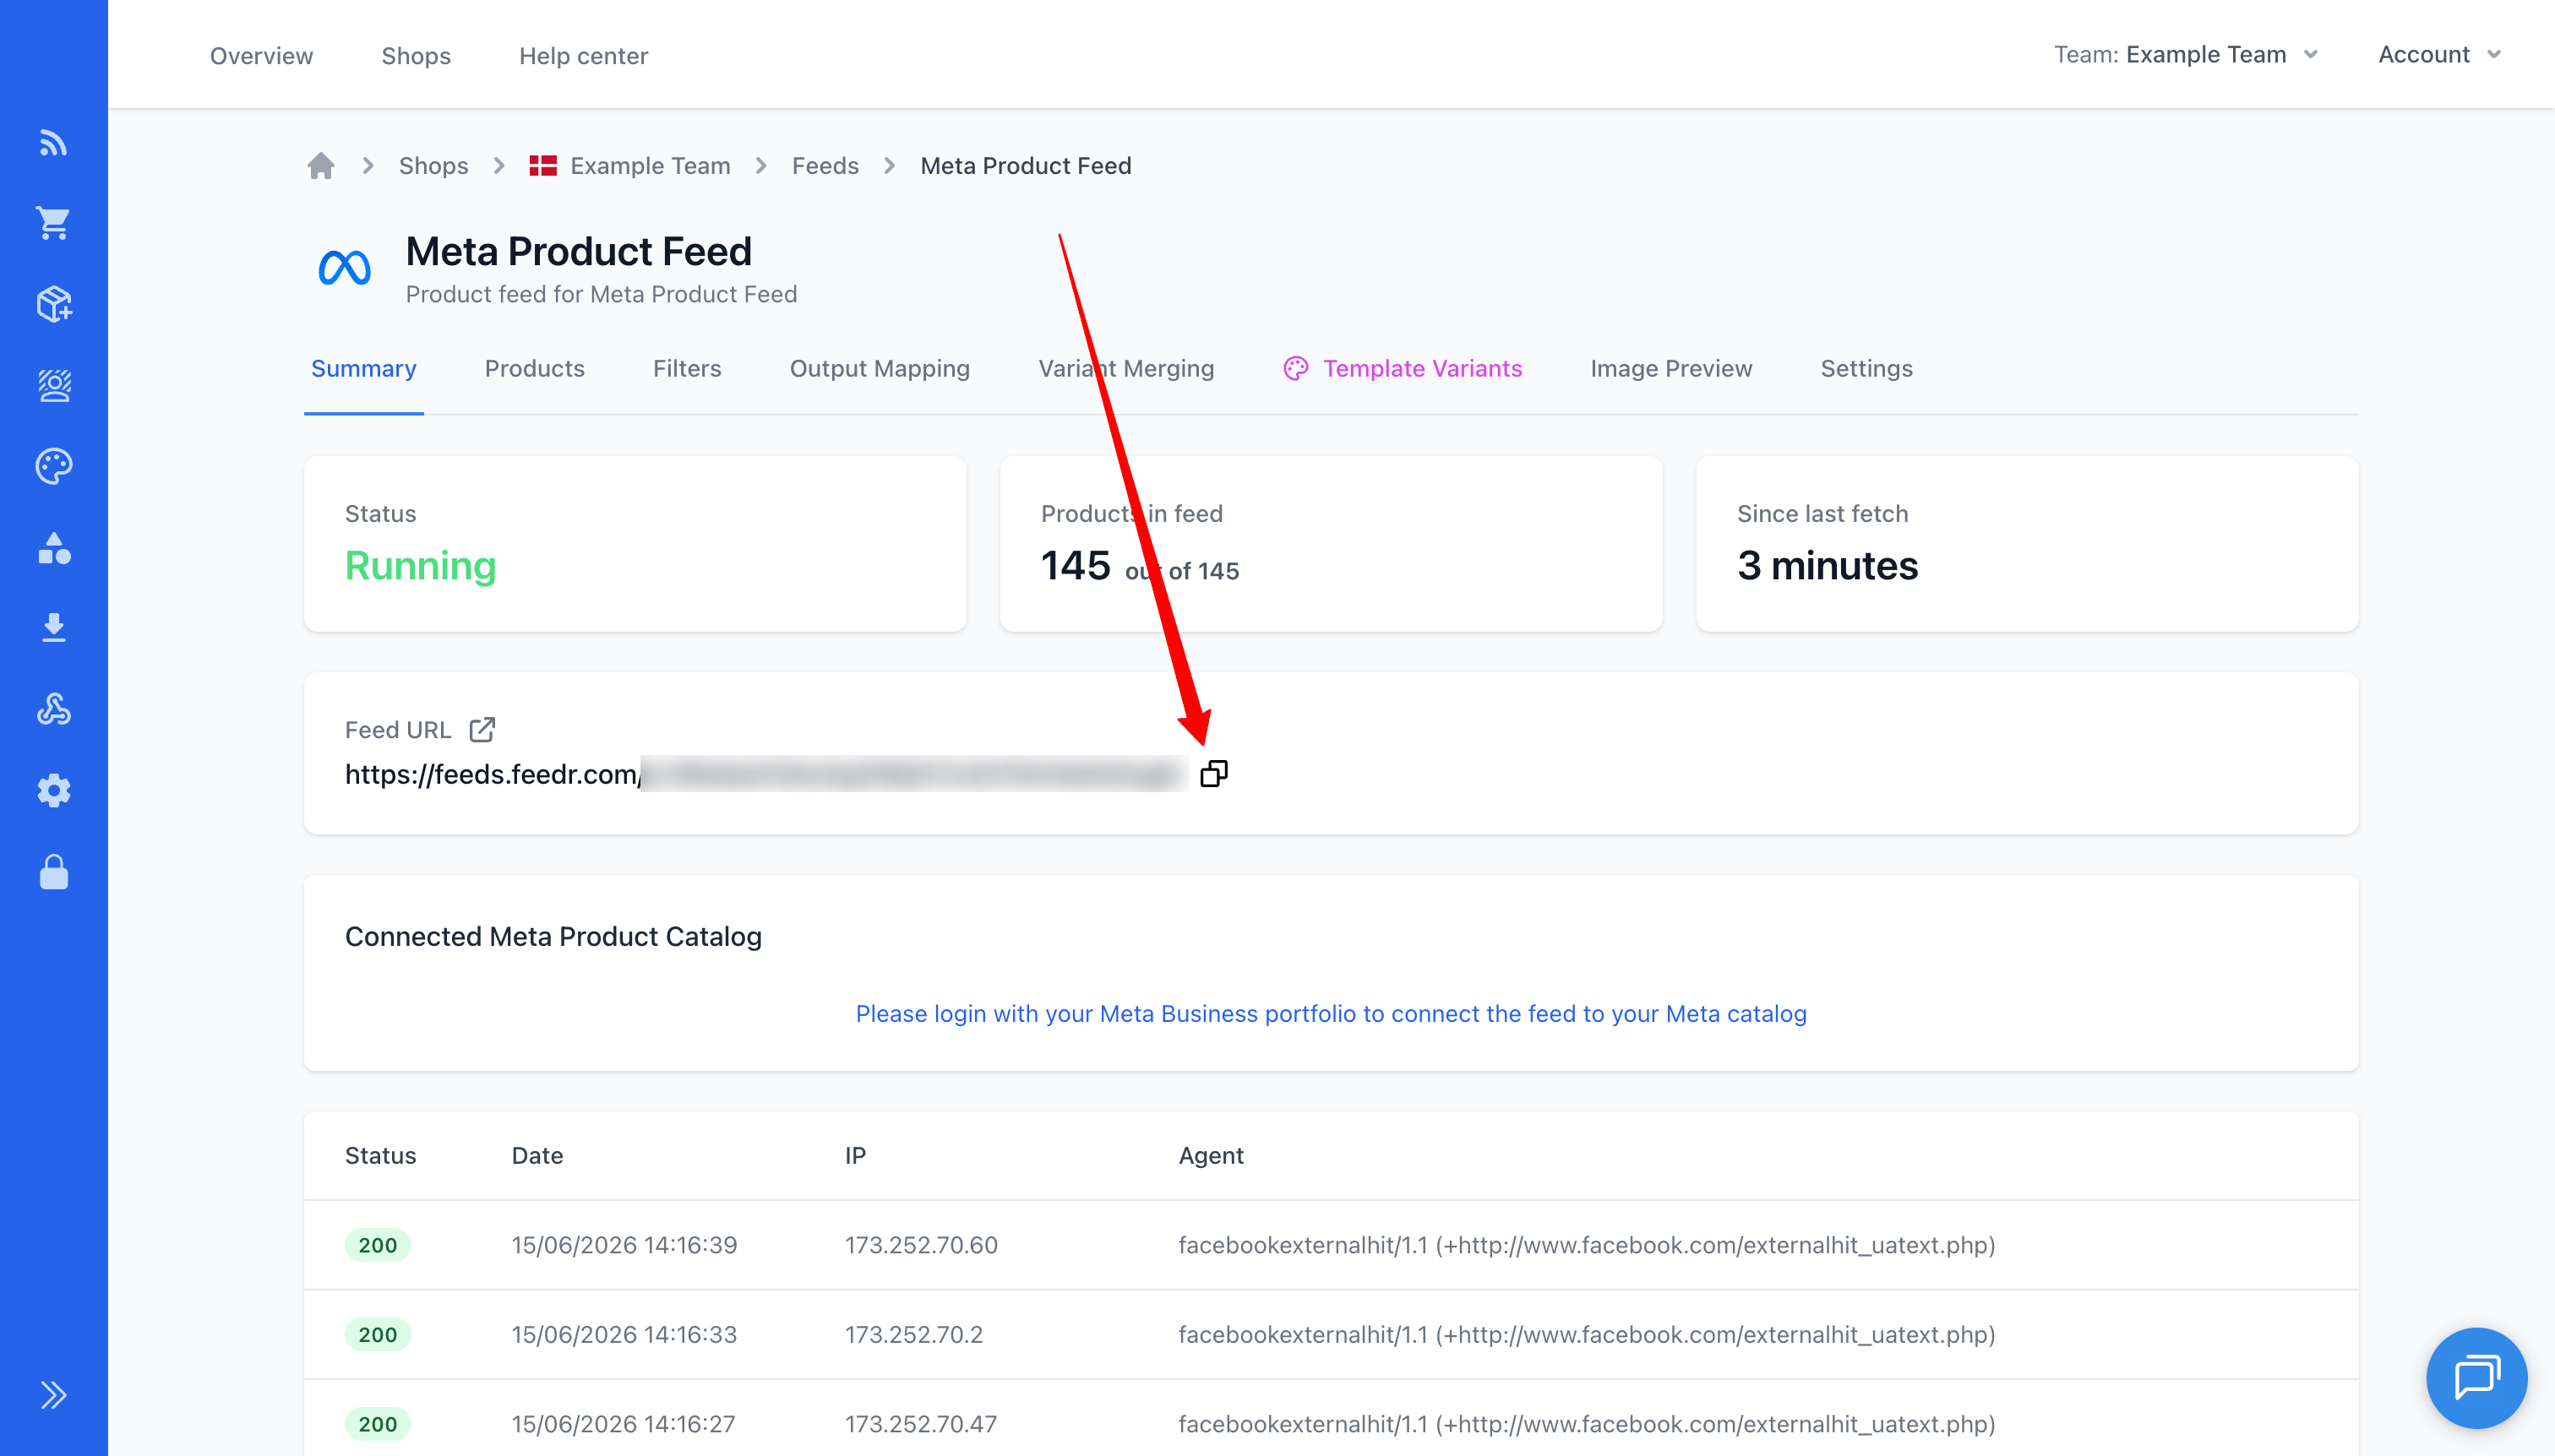Switch to the Output Mapping tab
Screen dimensions: 2555x1456
pyautogui.click(x=880, y=368)
